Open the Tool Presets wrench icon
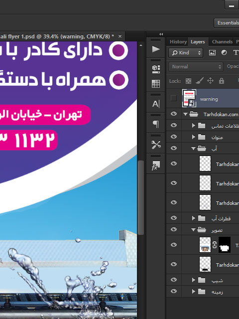239x319 pixels. 156,145
